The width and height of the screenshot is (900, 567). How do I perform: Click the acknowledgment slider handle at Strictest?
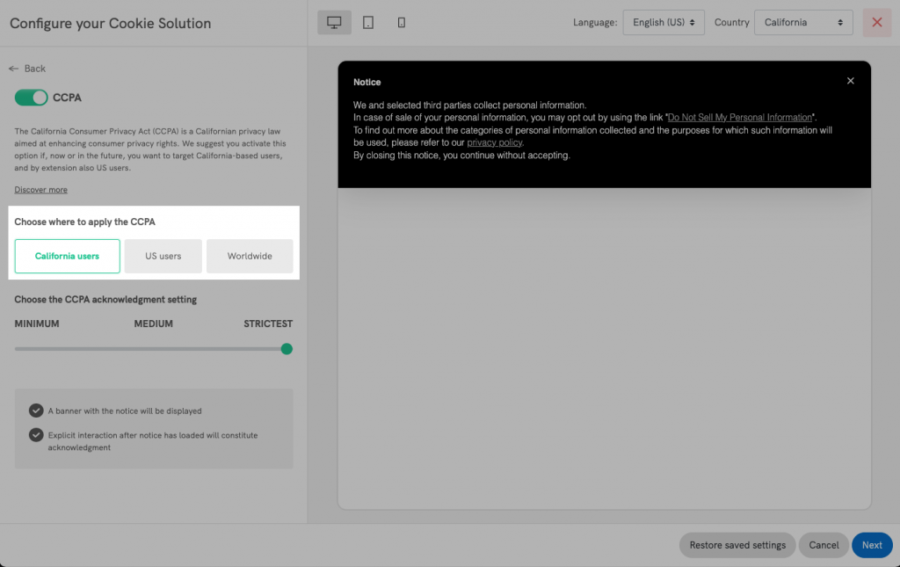[x=287, y=349]
